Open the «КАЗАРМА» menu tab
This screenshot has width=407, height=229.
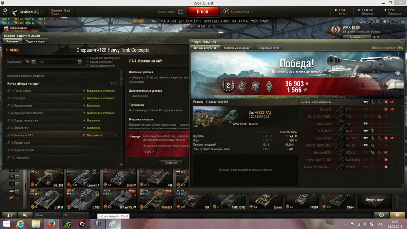[240, 21]
